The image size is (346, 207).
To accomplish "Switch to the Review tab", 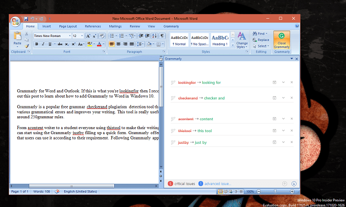I will (x=134, y=26).
